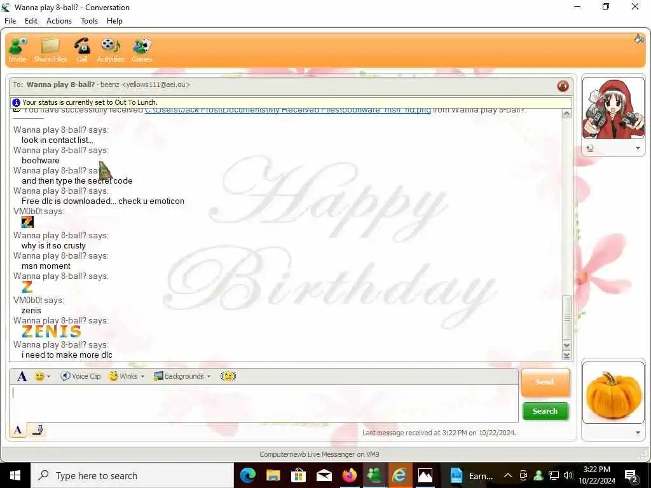The width and height of the screenshot is (651, 488).
Task: Click the red block contact icon
Action: click(x=563, y=86)
